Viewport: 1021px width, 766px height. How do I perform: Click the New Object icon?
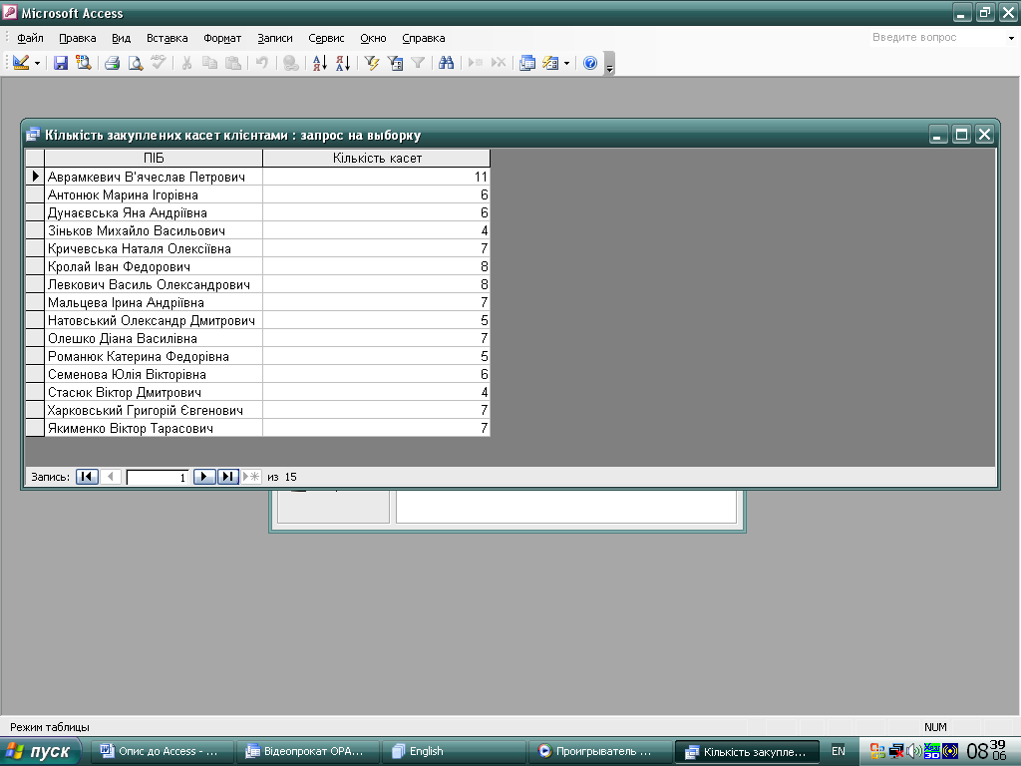click(x=550, y=63)
